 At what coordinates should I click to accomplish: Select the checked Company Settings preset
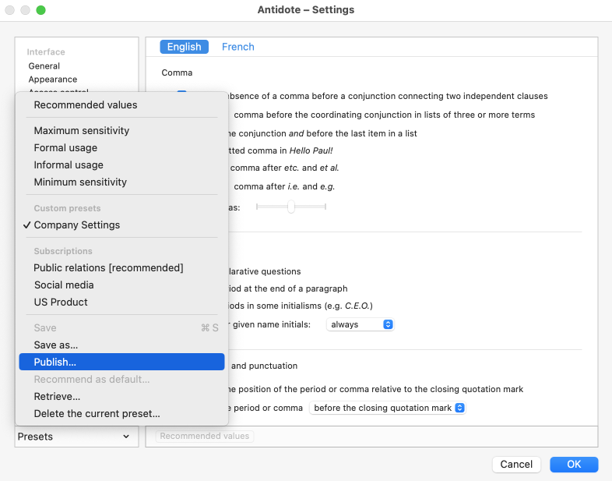tap(77, 225)
